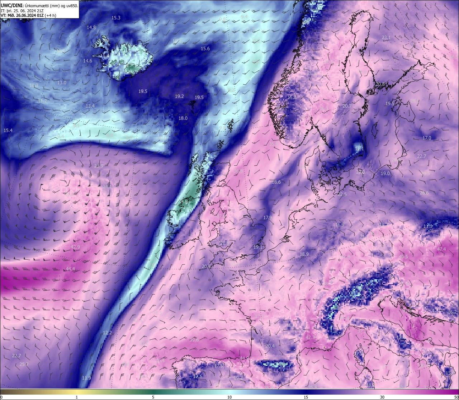Click the 23.9 value in the Atlantic
This screenshot has height=400, width=459.
[99, 166]
